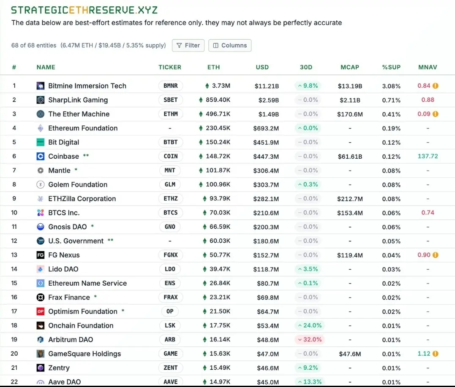
Task: Click the SharpLink Gaming logo icon
Action: [x=41, y=100]
